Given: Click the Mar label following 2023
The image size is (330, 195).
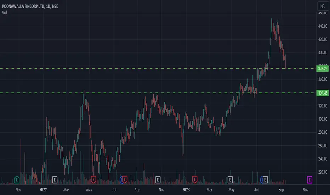Looking at the screenshot, I should 210,190.
